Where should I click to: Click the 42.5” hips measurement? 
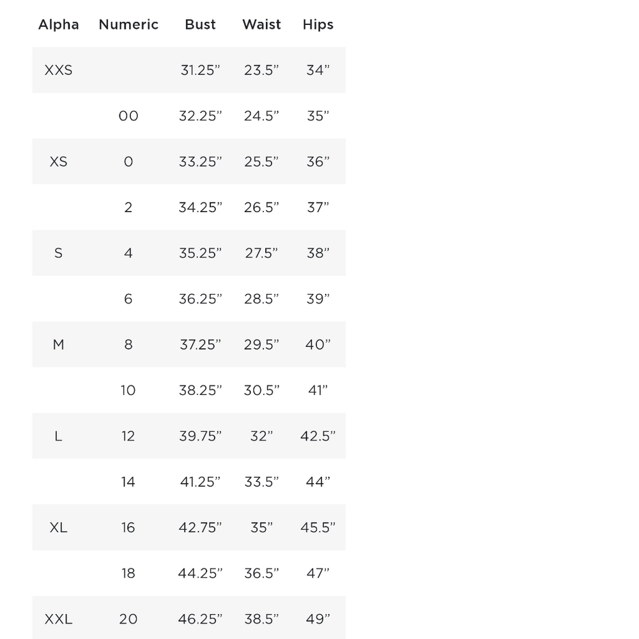click(x=318, y=436)
